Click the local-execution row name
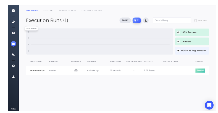Image resolution: width=218 pixels, height=113 pixels. (x=37, y=71)
